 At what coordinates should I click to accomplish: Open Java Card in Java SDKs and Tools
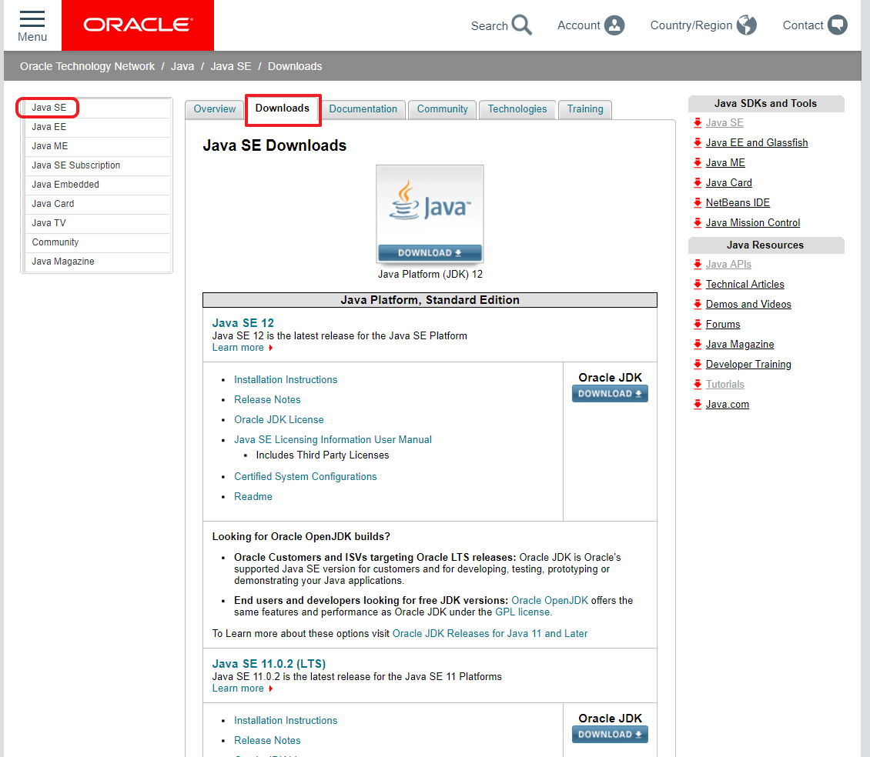pos(728,183)
